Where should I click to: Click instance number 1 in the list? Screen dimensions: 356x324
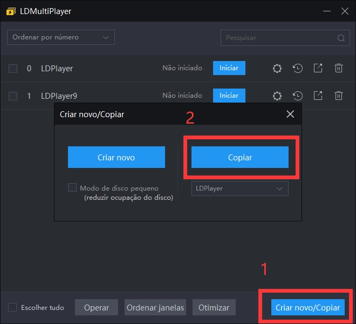tap(29, 96)
